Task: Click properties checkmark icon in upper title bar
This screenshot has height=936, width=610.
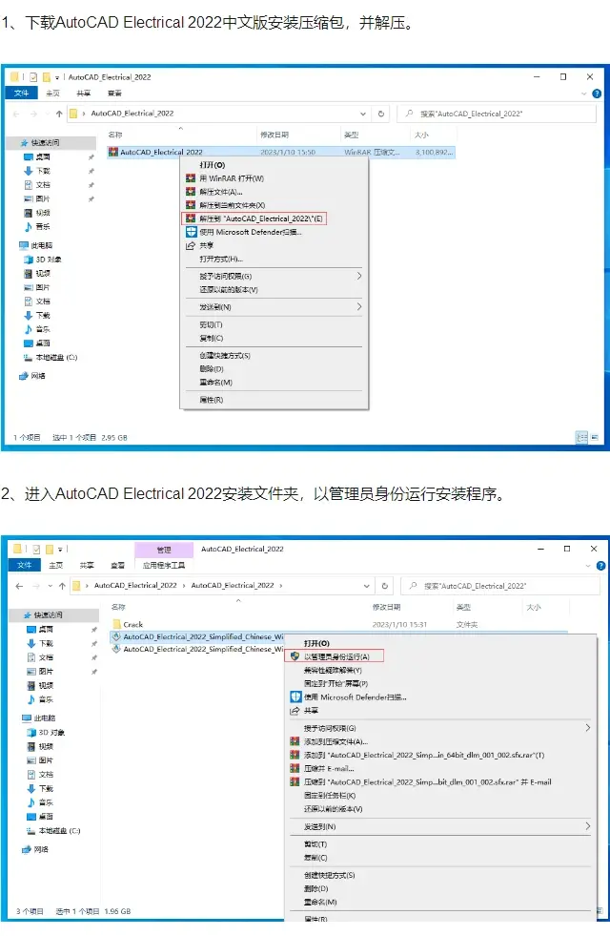Action: pyautogui.click(x=33, y=77)
